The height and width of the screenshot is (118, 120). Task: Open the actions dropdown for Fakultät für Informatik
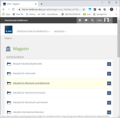109,74
